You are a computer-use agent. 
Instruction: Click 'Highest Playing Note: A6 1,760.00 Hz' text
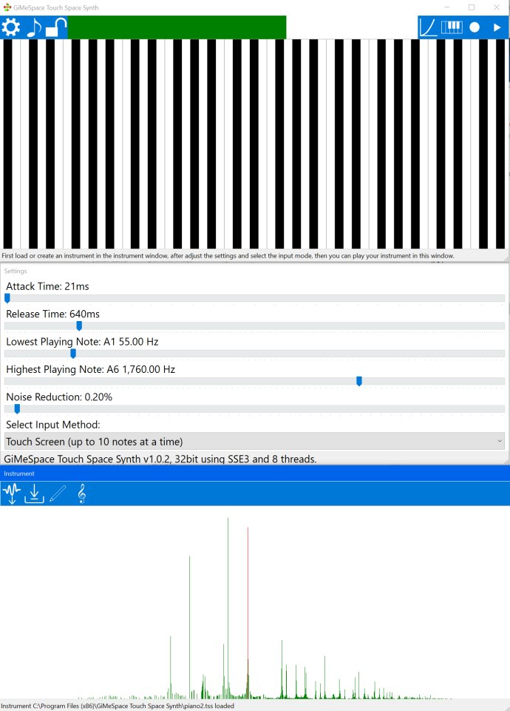(91, 369)
